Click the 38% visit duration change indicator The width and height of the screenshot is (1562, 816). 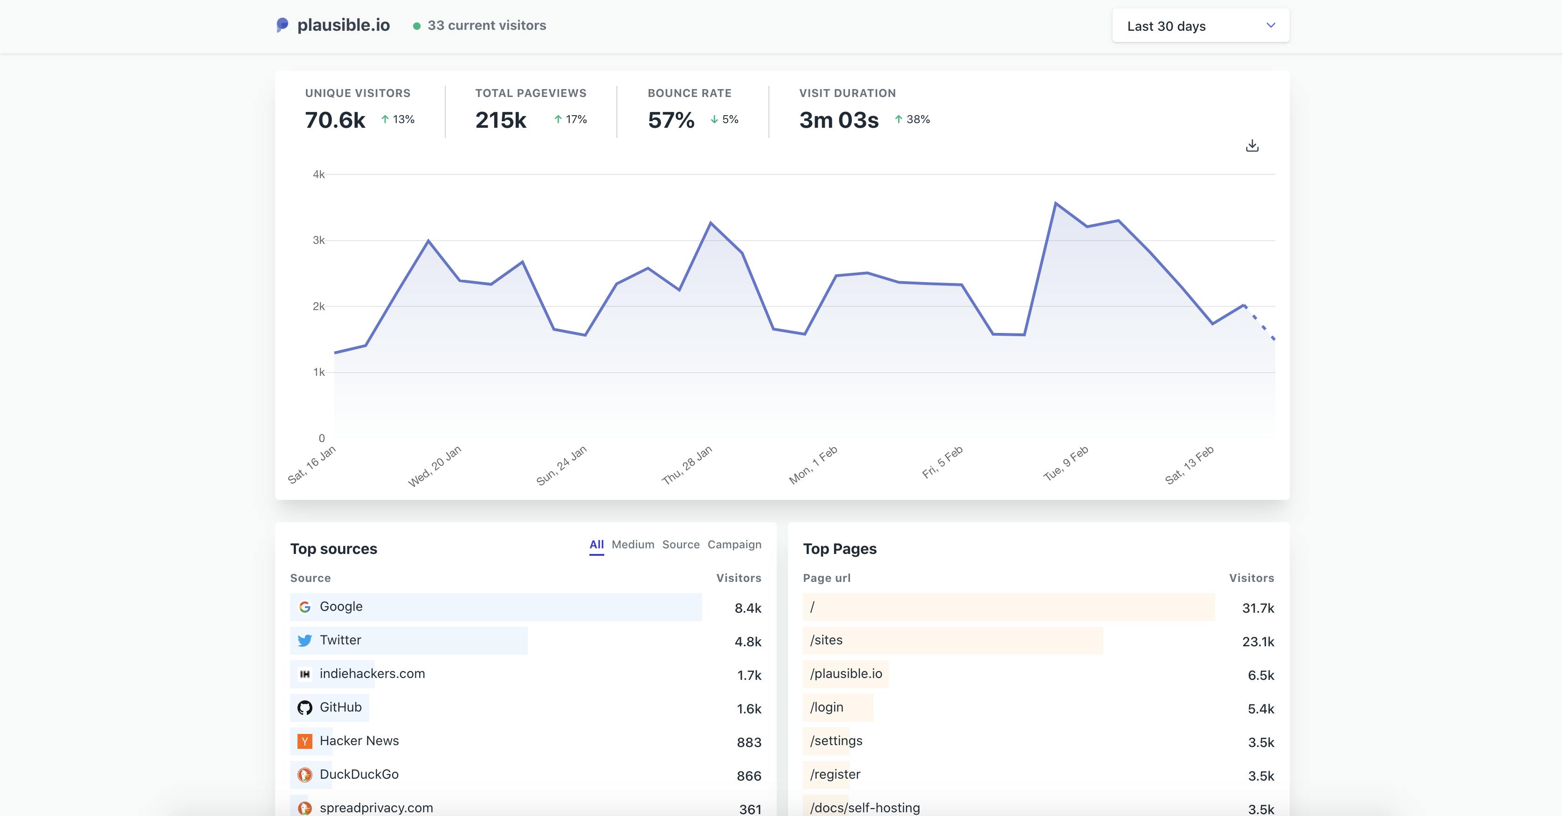(912, 119)
